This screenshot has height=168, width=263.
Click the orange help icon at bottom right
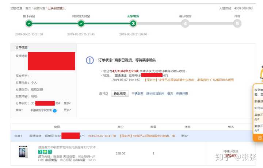click(x=260, y=138)
